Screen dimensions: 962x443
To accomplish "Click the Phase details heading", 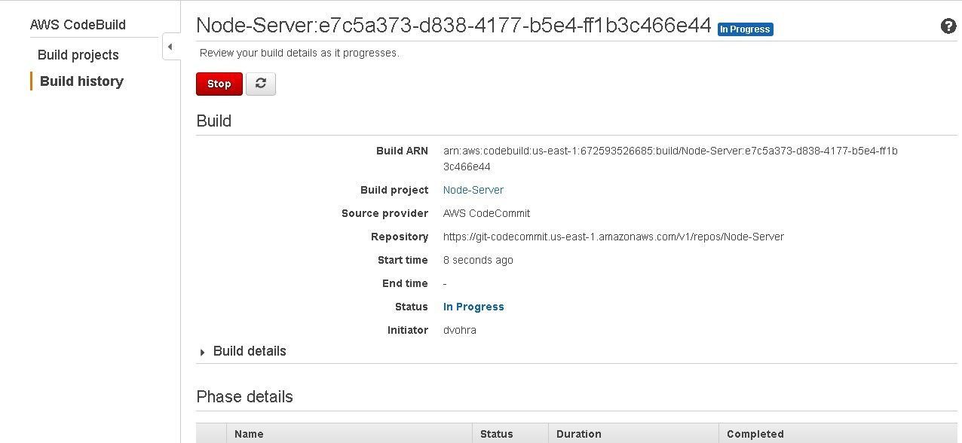I will (x=244, y=396).
